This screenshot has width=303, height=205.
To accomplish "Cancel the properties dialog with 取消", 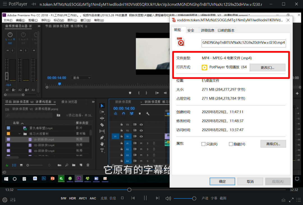I will [250, 181].
